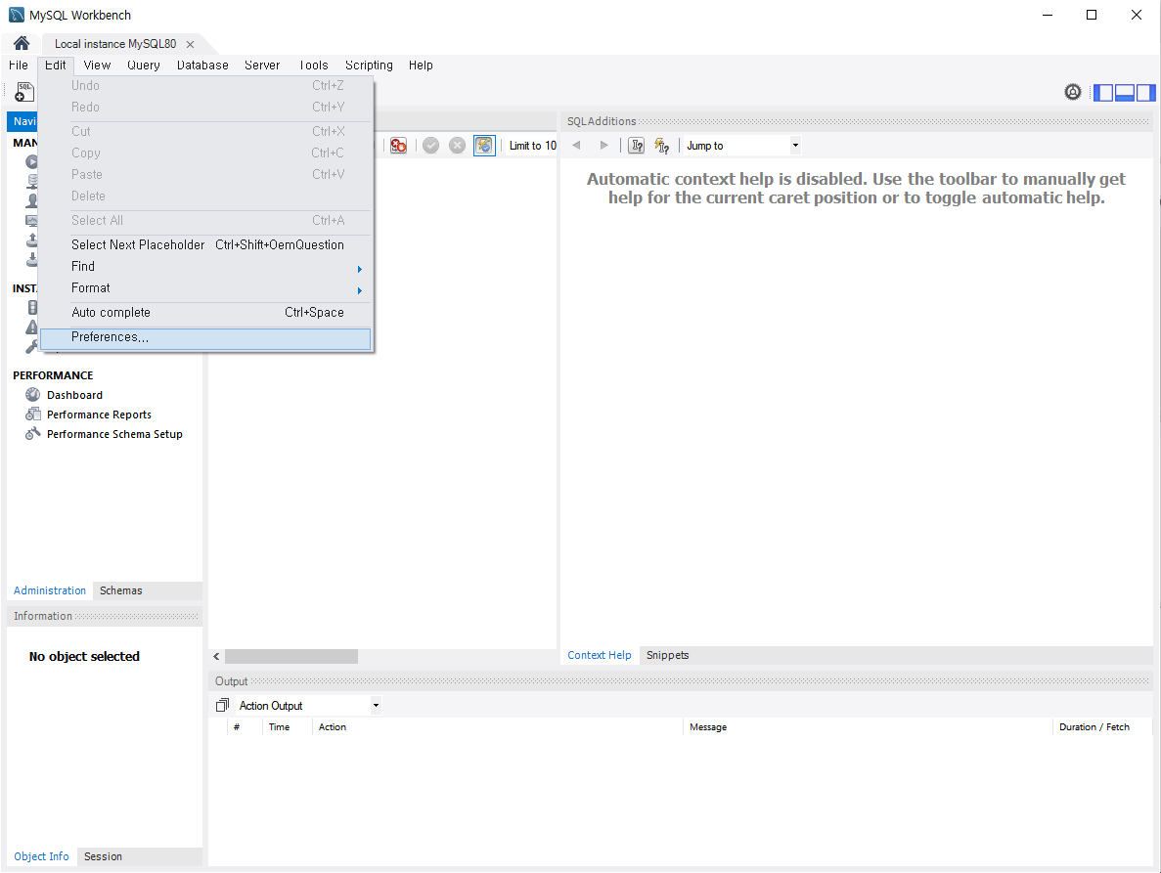The image size is (1161, 873).
Task: Click the commit checkmark icon
Action: tap(431, 146)
